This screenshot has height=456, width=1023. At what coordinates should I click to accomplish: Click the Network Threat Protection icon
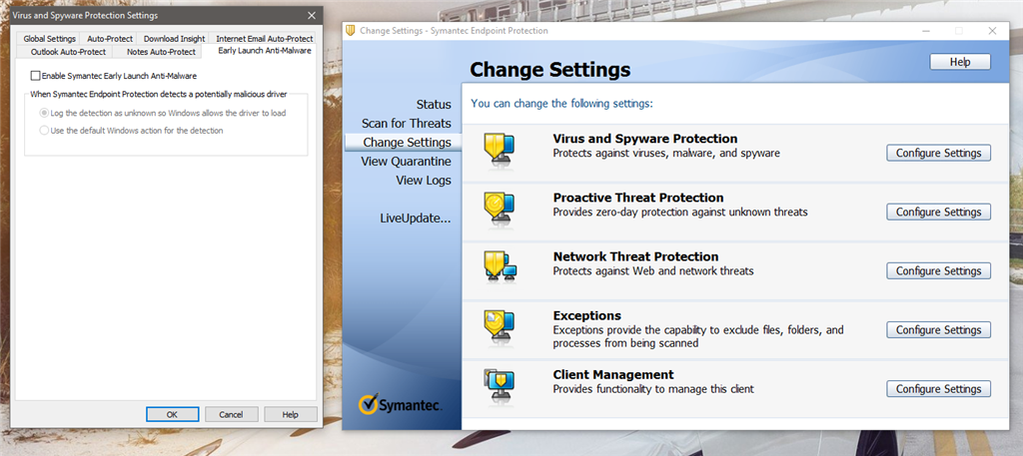coord(501,266)
